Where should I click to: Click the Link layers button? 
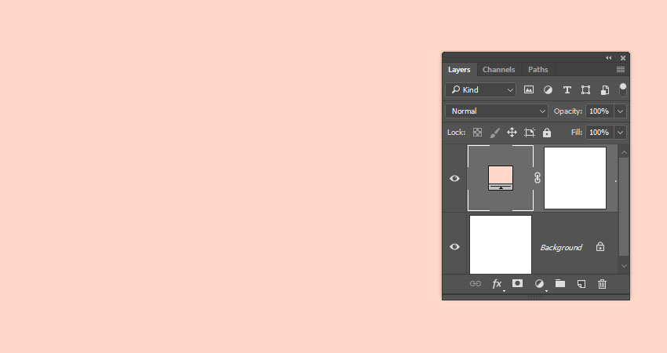click(476, 284)
